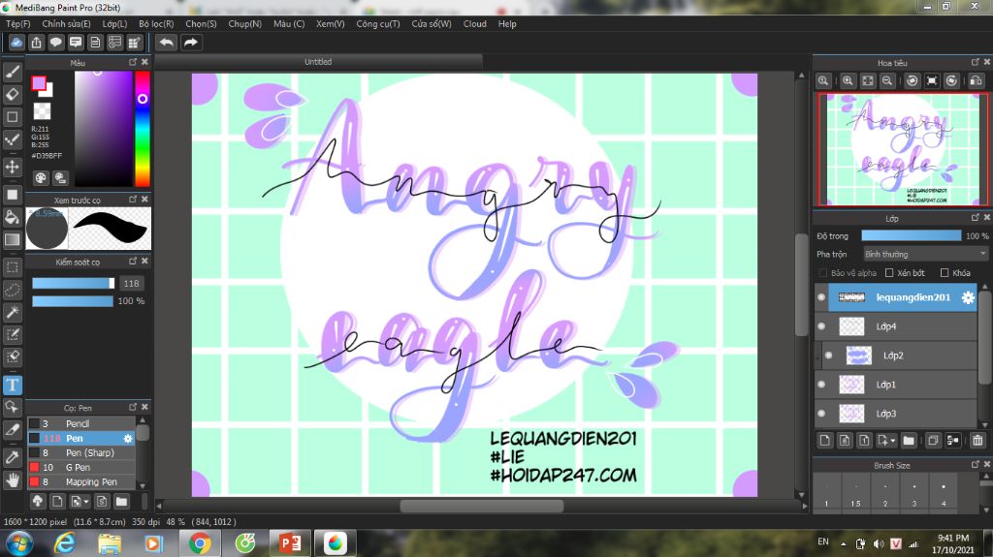Select the rectangular Select tool
Viewport: 993px width, 557px height.
[12, 267]
